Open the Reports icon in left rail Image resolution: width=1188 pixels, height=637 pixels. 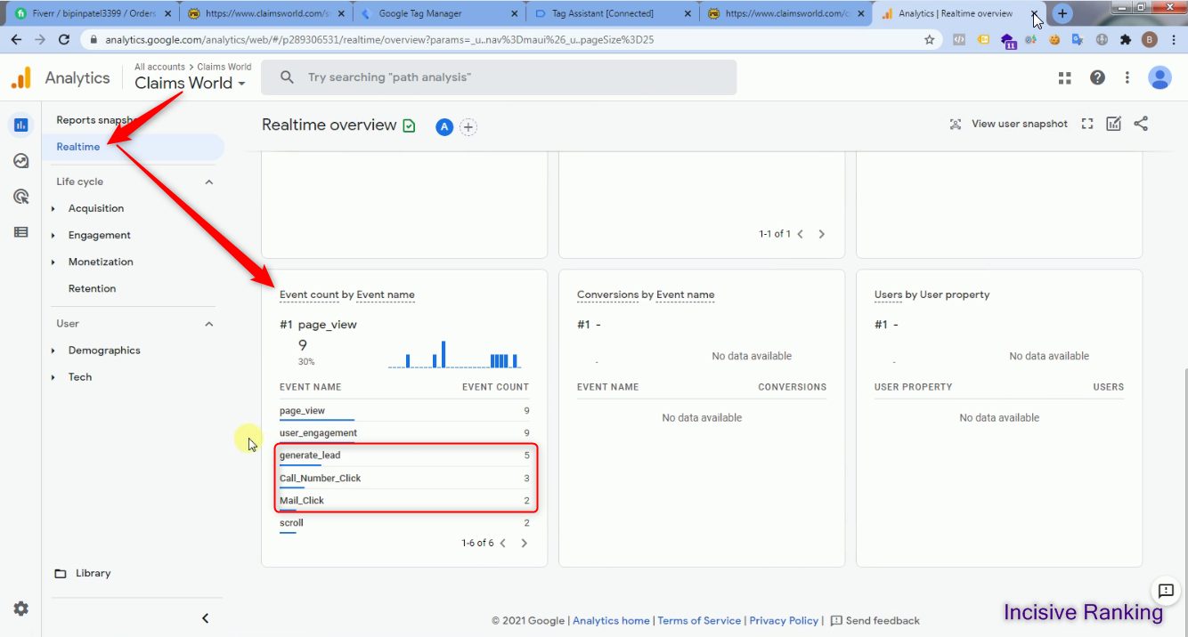coord(21,125)
